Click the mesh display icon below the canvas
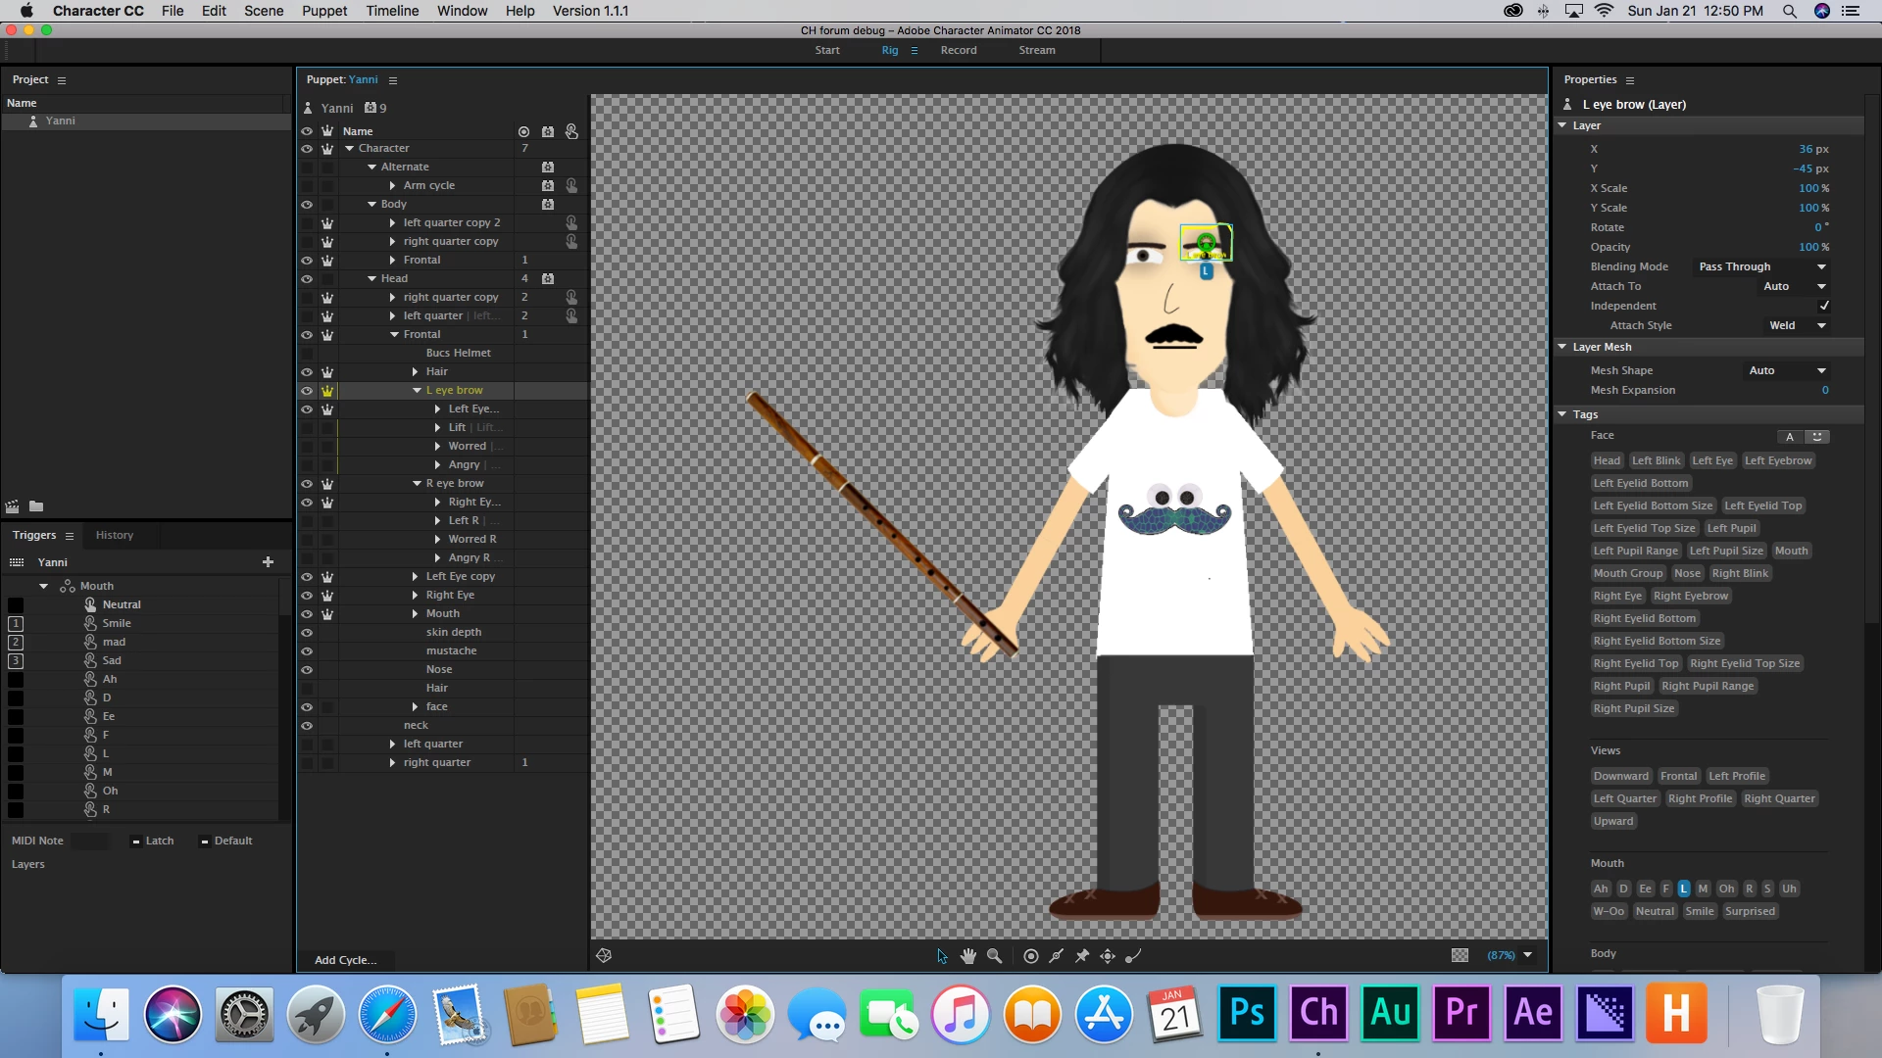The height and width of the screenshot is (1058, 1882). click(x=604, y=955)
